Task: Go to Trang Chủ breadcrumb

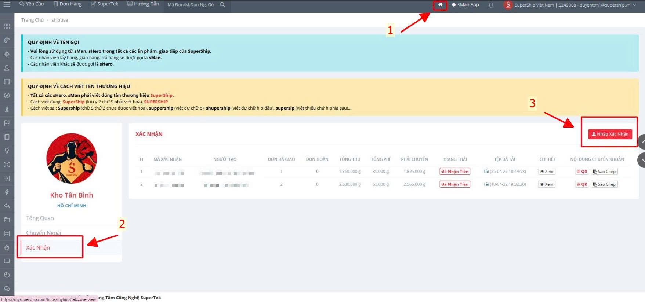Action: coord(32,20)
